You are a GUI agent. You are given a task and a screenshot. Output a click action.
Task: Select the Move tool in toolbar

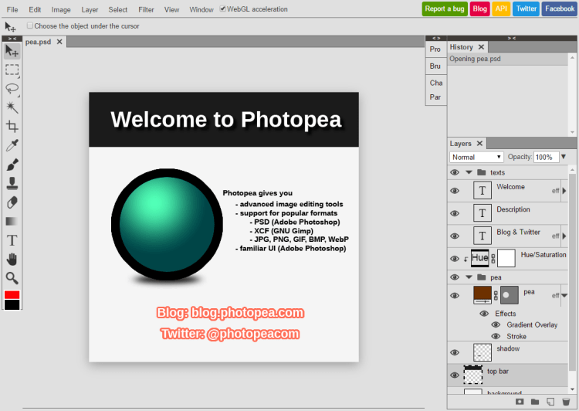coord(12,51)
